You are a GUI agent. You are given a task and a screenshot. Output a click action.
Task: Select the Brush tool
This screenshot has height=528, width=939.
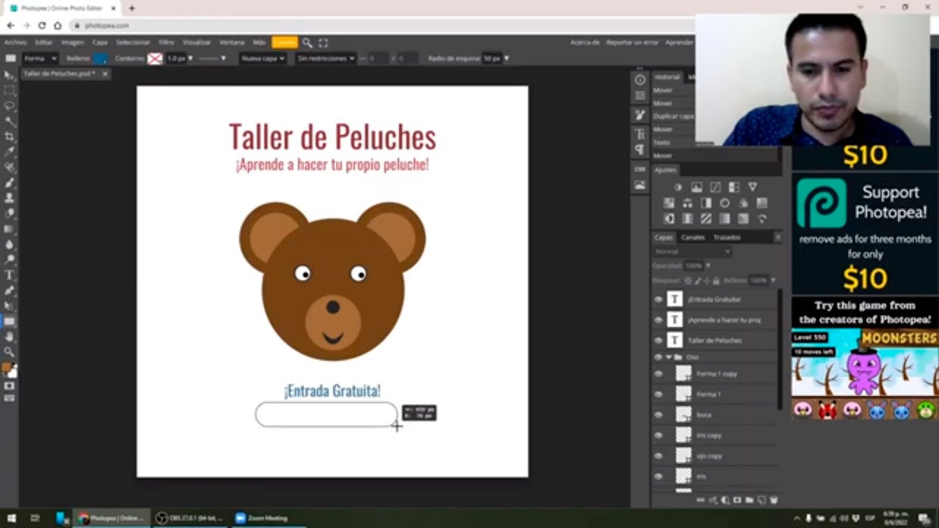pyautogui.click(x=10, y=183)
